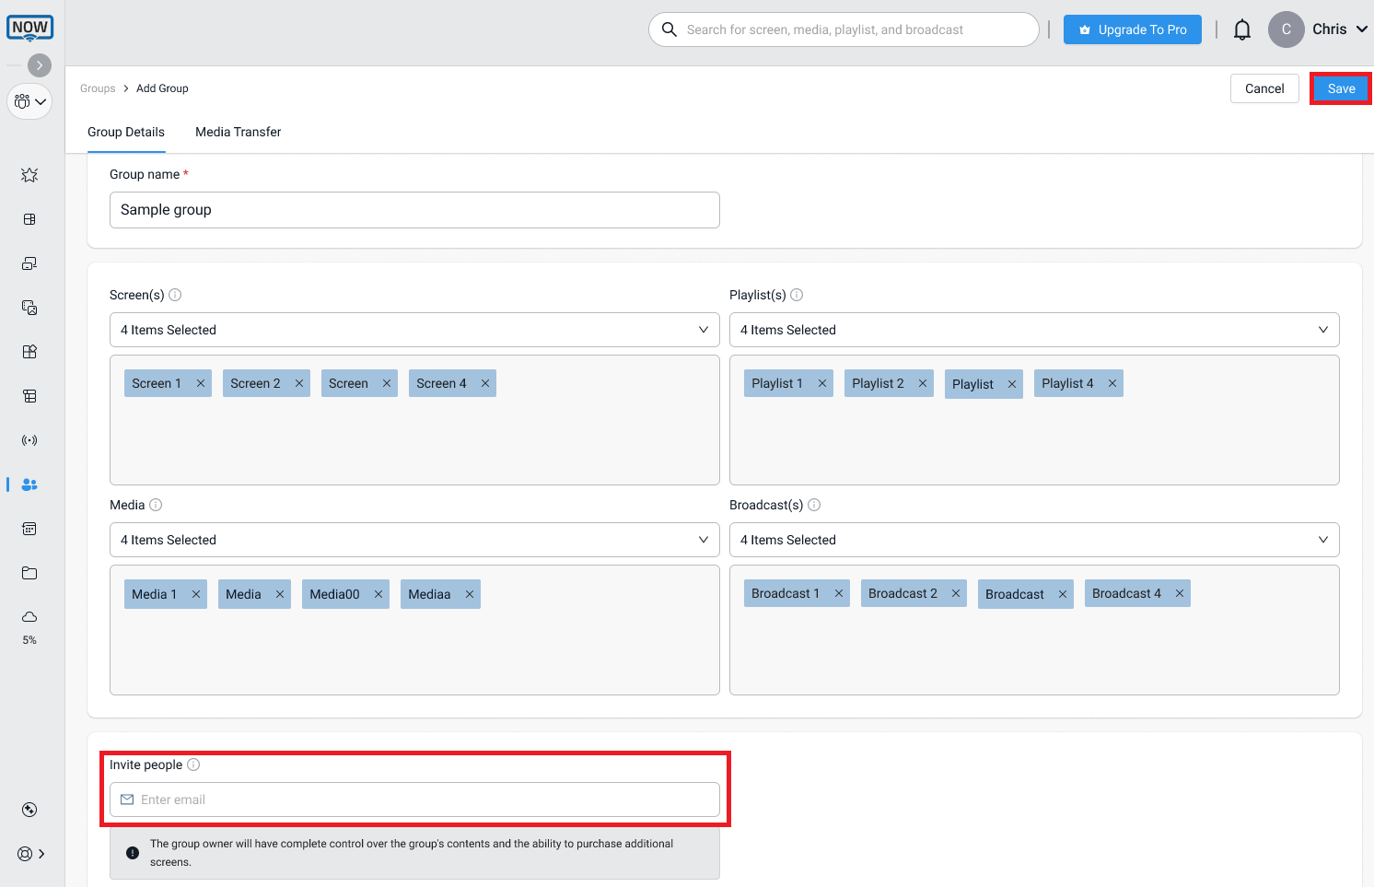
Task: Remove the Screen 4 chip
Action: [485, 383]
